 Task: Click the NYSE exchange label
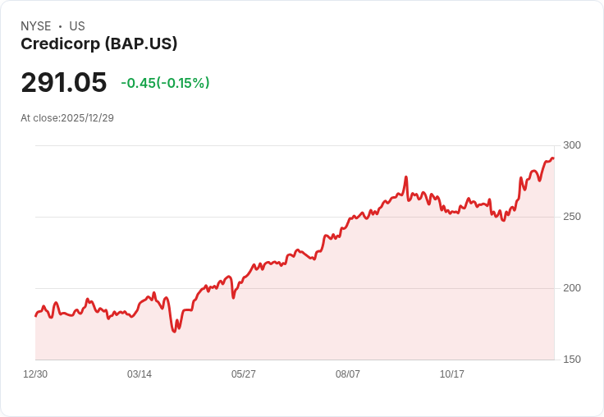pos(36,26)
